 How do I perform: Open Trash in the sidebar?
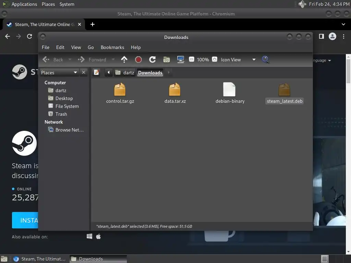[58, 114]
